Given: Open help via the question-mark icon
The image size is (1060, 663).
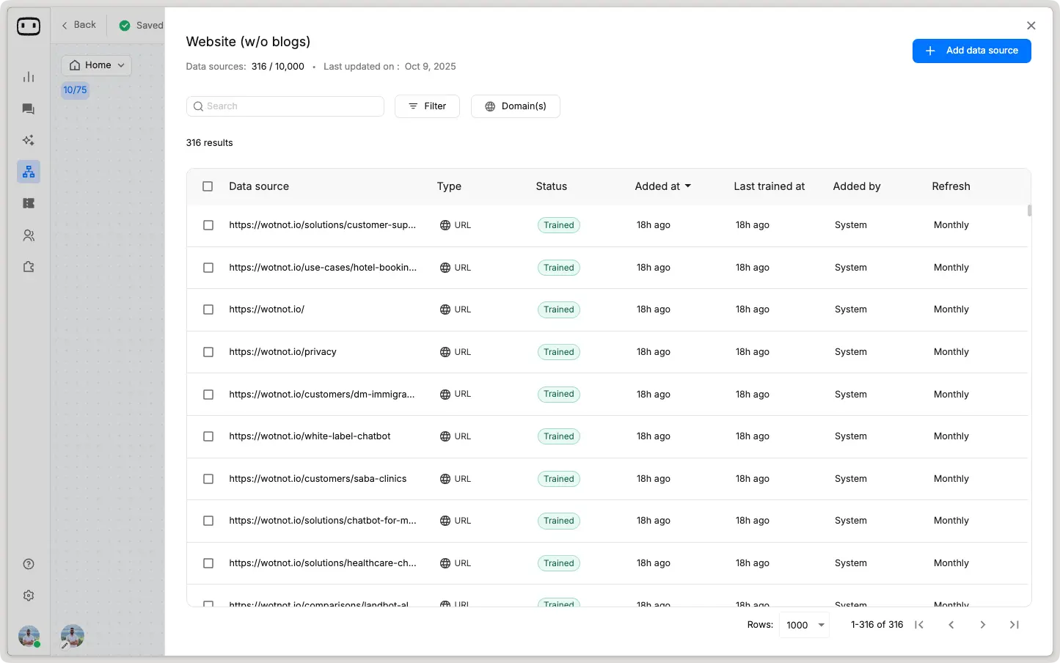Looking at the screenshot, I should [29, 563].
